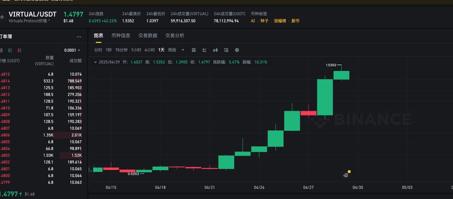
Task: Add VIRTUAL/USDT to favorites with the star
Action: (x=2, y=17)
